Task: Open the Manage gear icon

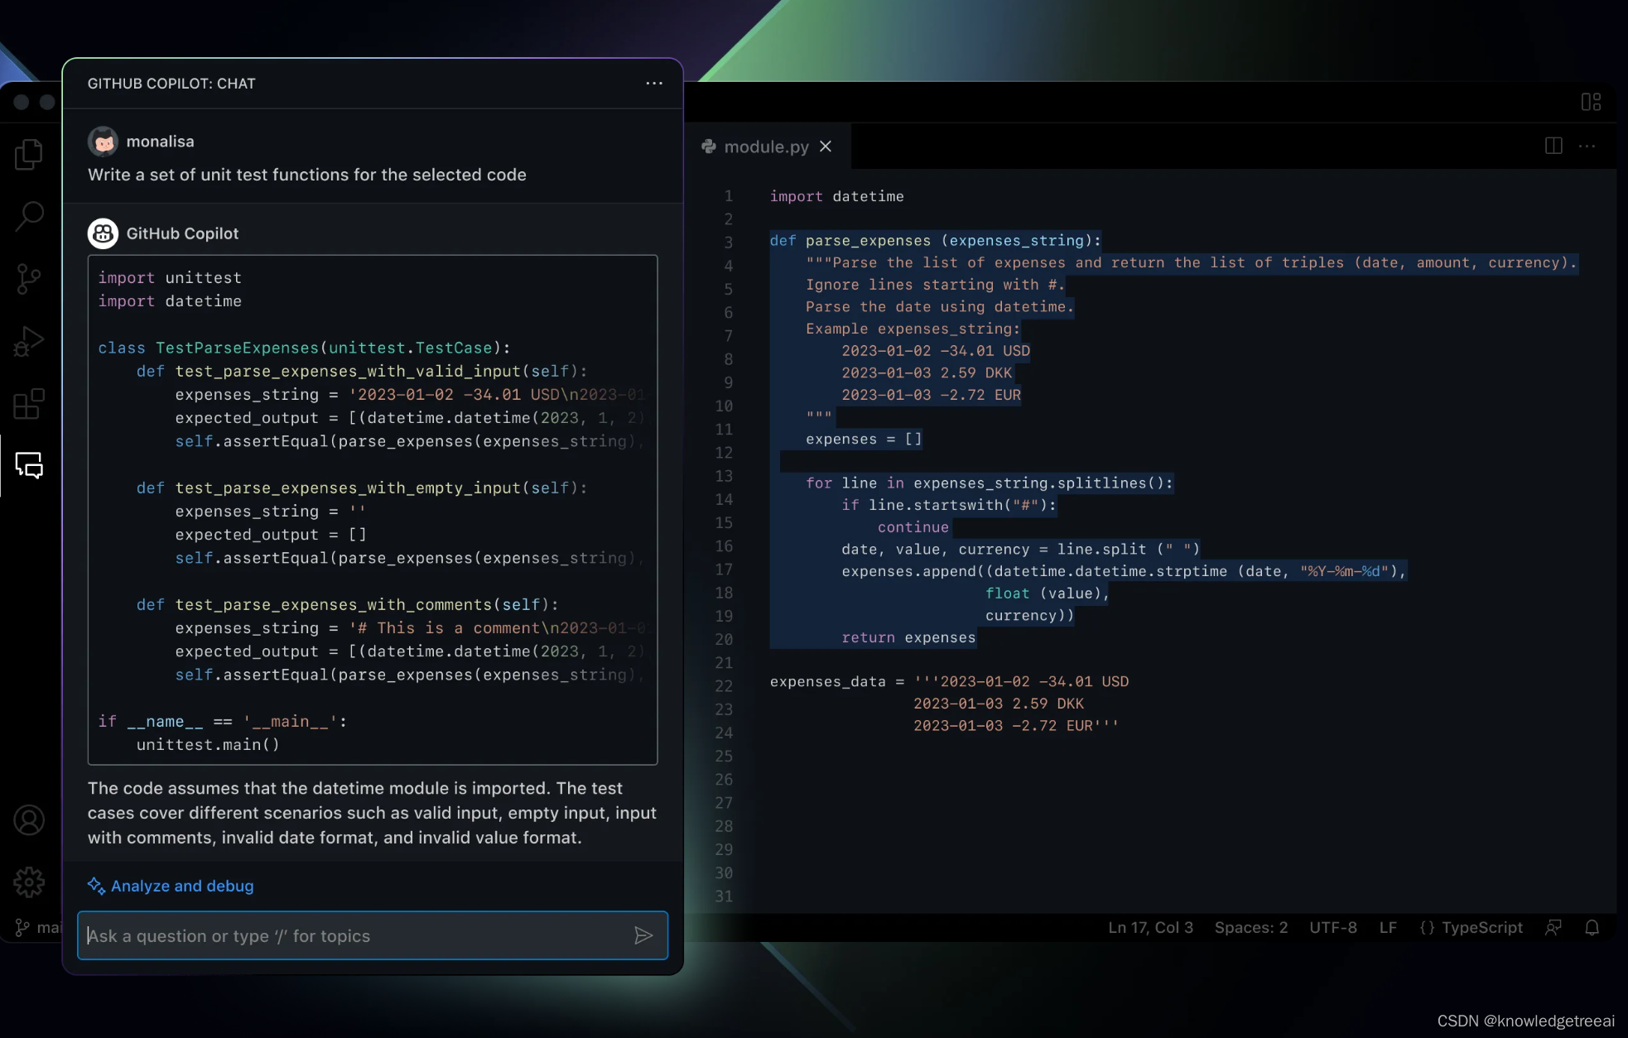Action: 29,882
